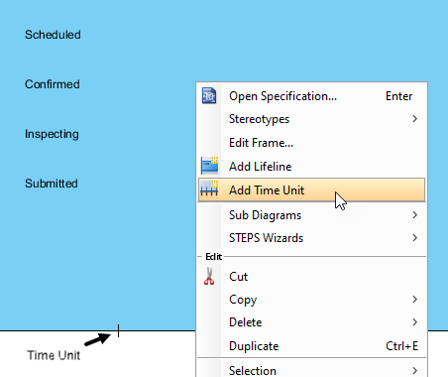The width and height of the screenshot is (448, 377).
Task: Select the Inspecting state label
Action: click(x=52, y=134)
